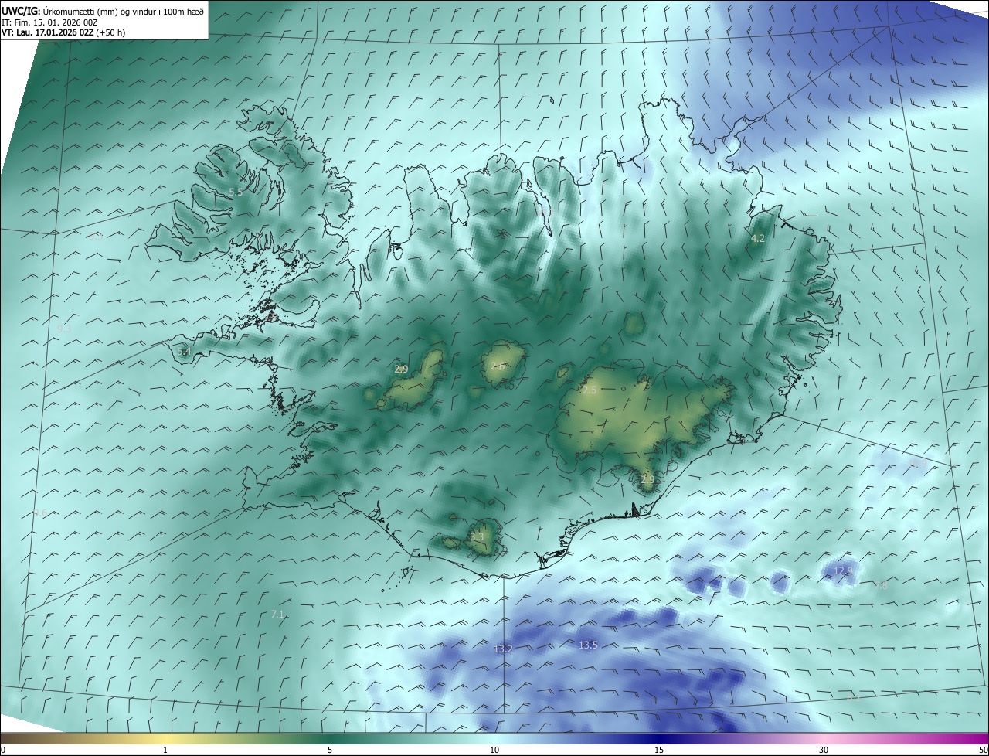989x756 pixels.
Task: Click the 13.2 value over the southern sea
Action: pyautogui.click(x=503, y=649)
